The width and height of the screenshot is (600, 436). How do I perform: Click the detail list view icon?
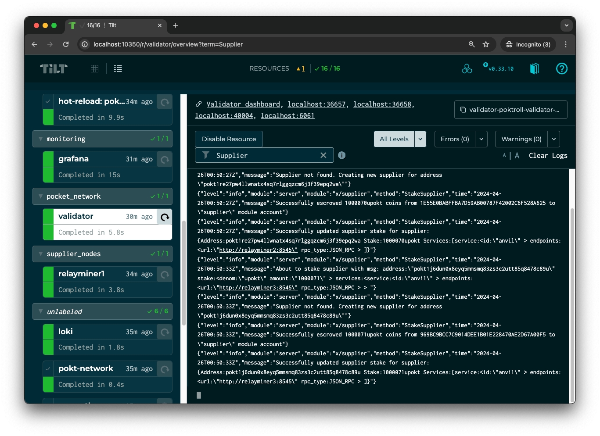pyautogui.click(x=118, y=68)
